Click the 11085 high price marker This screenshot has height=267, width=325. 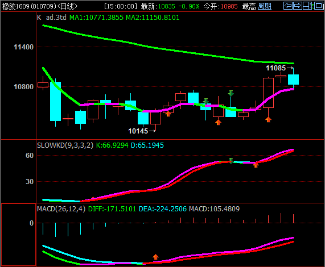[x=275, y=68]
